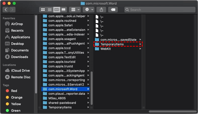This screenshot has height=114, width=198.
Task: Go back with the left chevron button
Action: [x=6, y=10]
